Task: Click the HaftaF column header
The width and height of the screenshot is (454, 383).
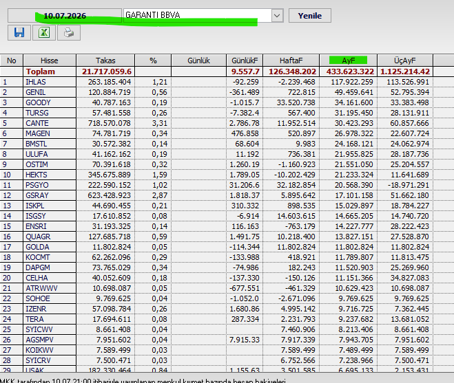Action: [x=291, y=61]
